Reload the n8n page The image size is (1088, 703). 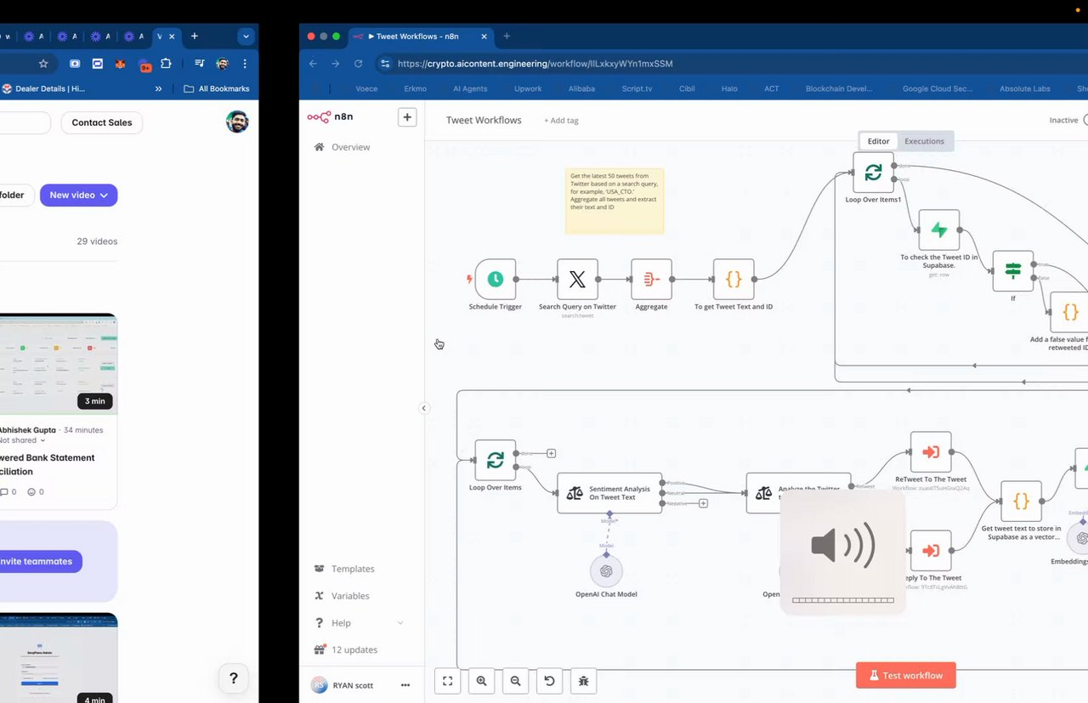pos(358,64)
